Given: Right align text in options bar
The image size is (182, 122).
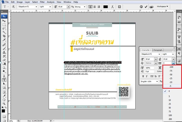Looking at the screenshot, I should (x=99, y=7).
